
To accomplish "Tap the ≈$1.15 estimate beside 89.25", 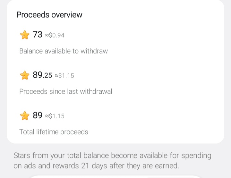I will 64,75.
